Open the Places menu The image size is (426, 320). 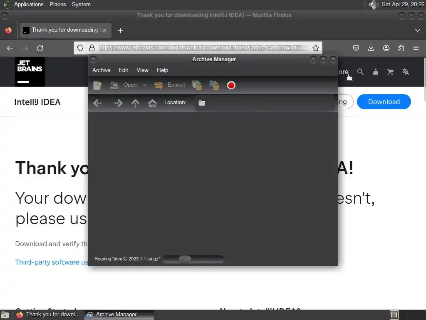tap(57, 4)
